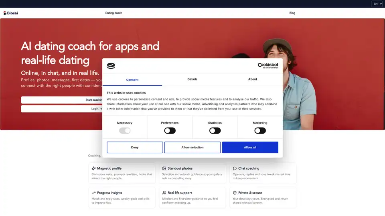Image resolution: width=385 pixels, height=216 pixels.
Task: Click the Magnetic profile sparkle icon
Action: point(94,168)
